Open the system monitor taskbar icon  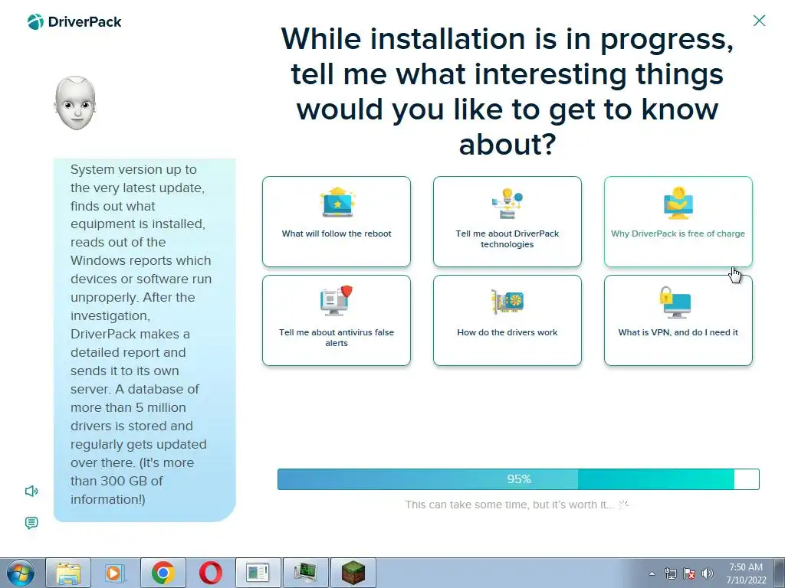point(305,573)
